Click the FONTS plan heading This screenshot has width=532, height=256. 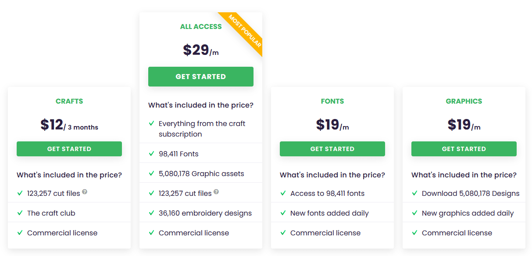332,101
